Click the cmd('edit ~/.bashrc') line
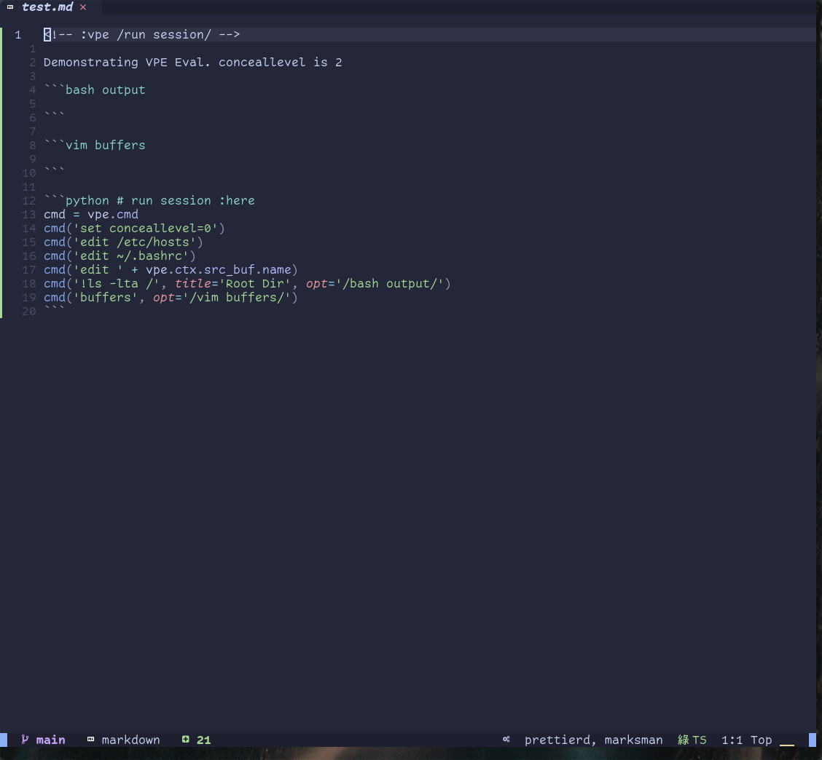The width and height of the screenshot is (822, 760). [120, 256]
